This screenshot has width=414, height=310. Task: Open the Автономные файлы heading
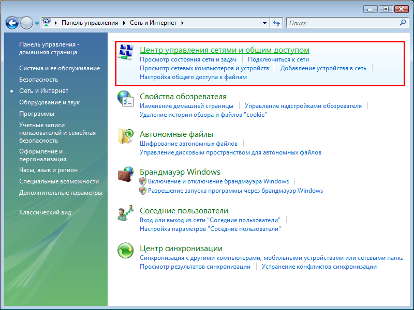(x=176, y=134)
